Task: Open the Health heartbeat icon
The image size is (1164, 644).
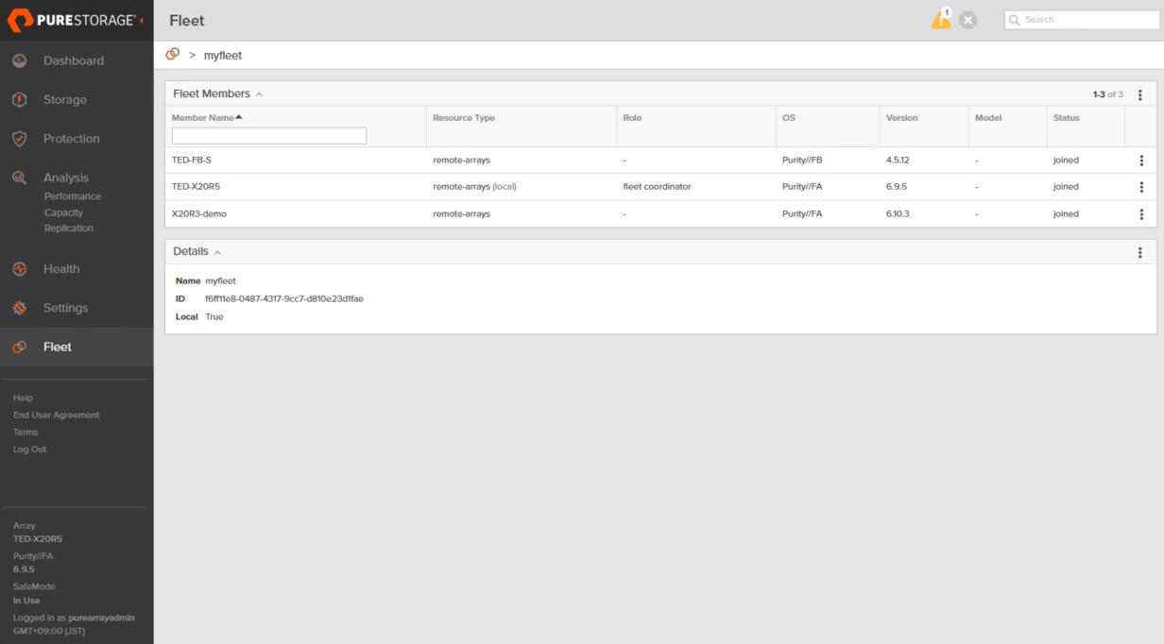Action: [x=19, y=269]
